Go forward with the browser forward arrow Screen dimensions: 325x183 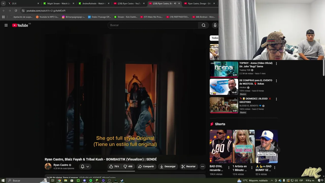click(x=10, y=11)
